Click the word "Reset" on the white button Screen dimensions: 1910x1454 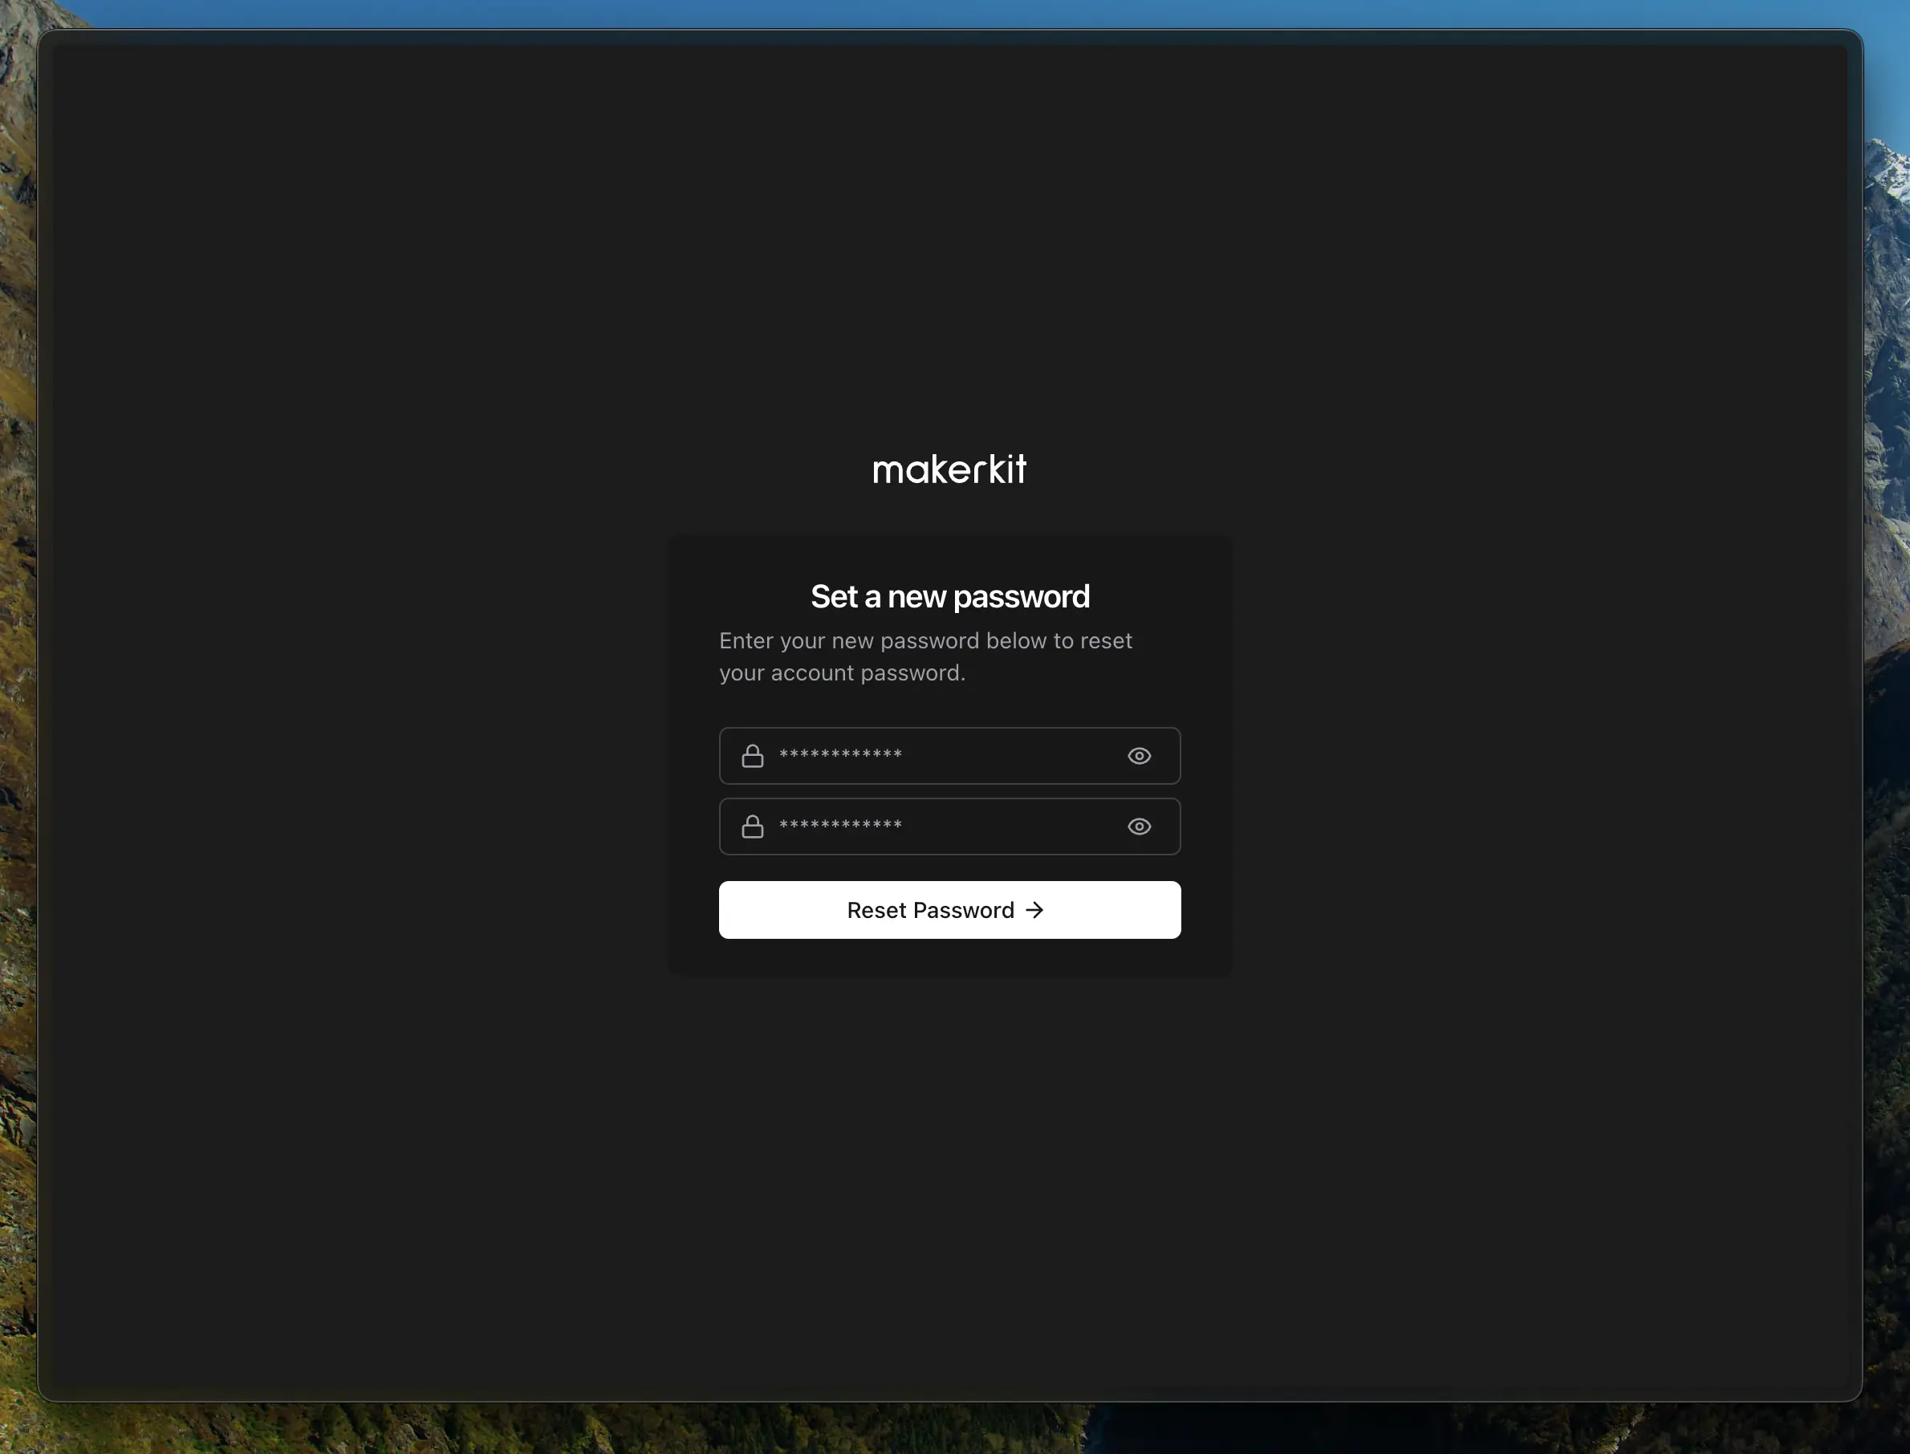[876, 911]
